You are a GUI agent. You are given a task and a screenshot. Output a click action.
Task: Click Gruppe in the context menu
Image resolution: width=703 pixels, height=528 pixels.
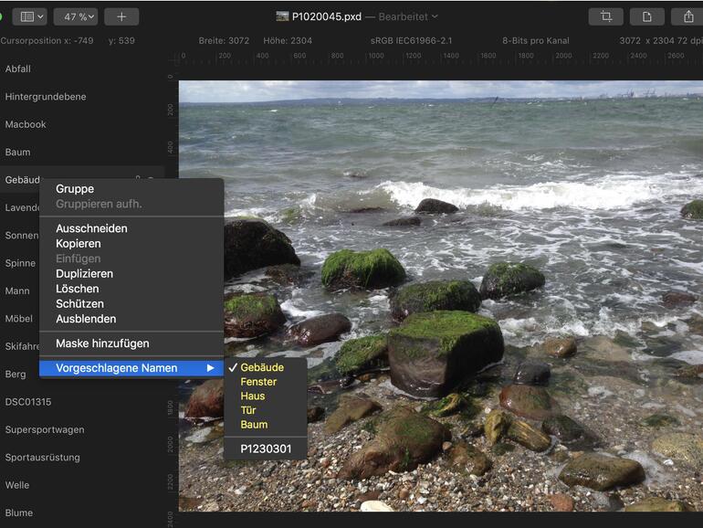(x=75, y=189)
